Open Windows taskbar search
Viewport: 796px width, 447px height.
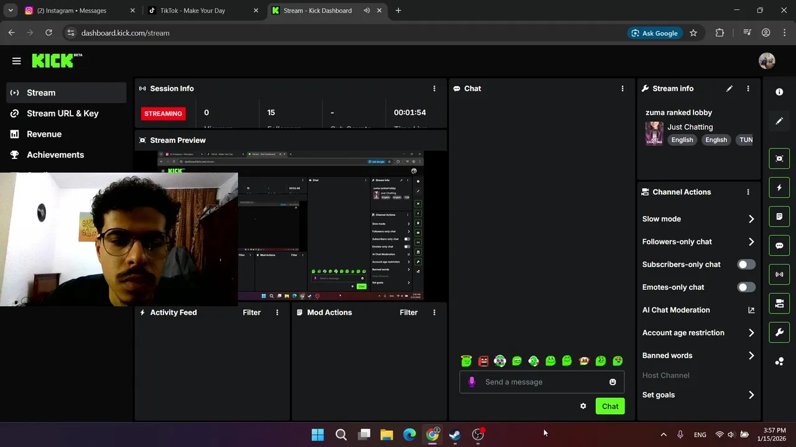pos(341,435)
